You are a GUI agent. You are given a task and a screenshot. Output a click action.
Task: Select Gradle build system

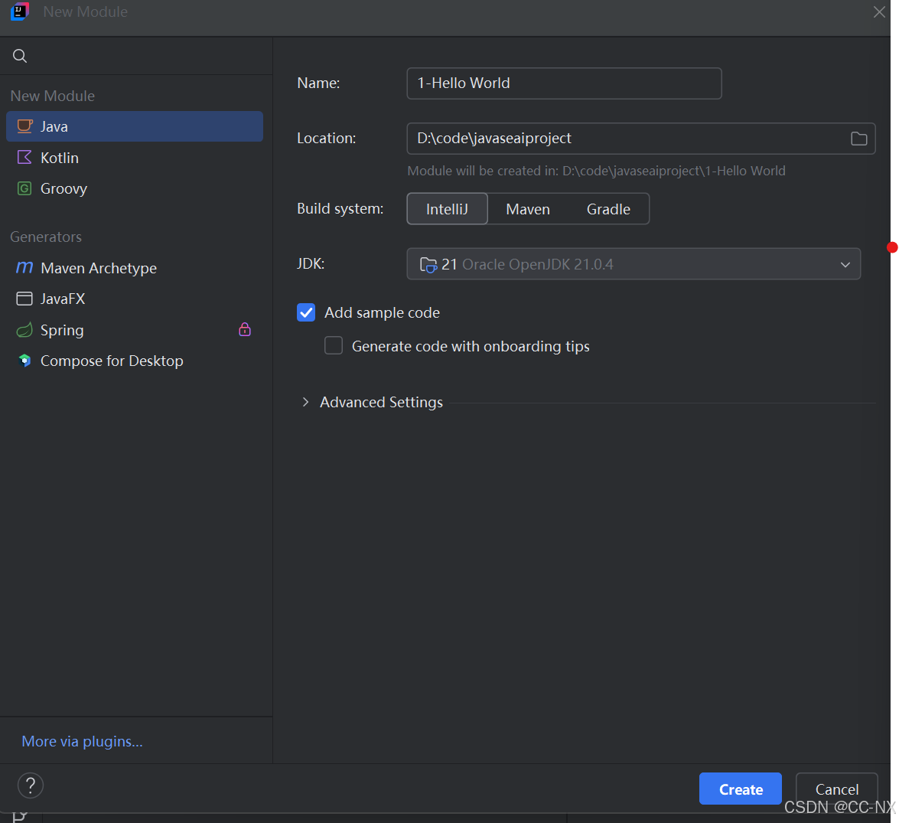pyautogui.click(x=608, y=209)
